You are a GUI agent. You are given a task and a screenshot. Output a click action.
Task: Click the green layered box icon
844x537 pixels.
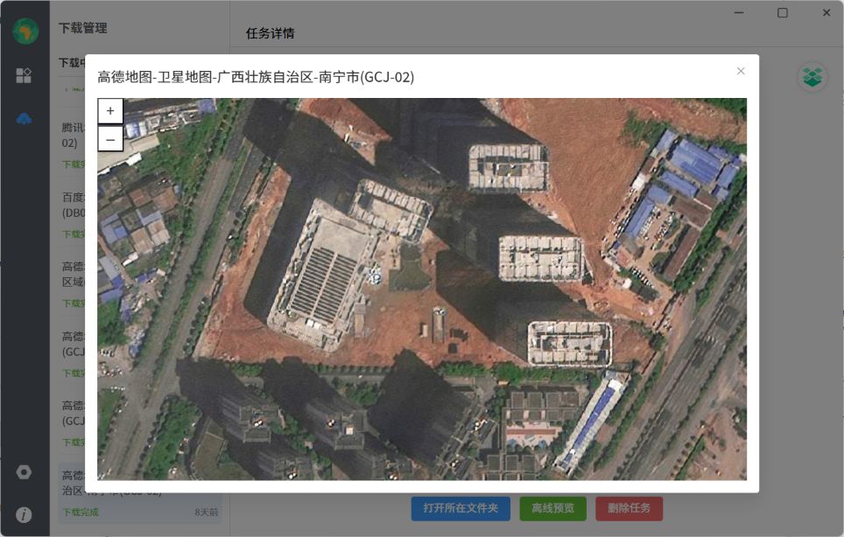pos(812,77)
